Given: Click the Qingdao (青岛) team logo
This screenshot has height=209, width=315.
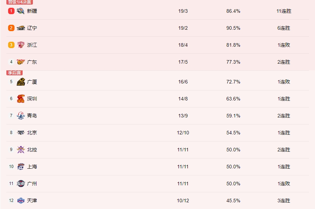Looking at the screenshot, I should pyautogui.click(x=21, y=116).
